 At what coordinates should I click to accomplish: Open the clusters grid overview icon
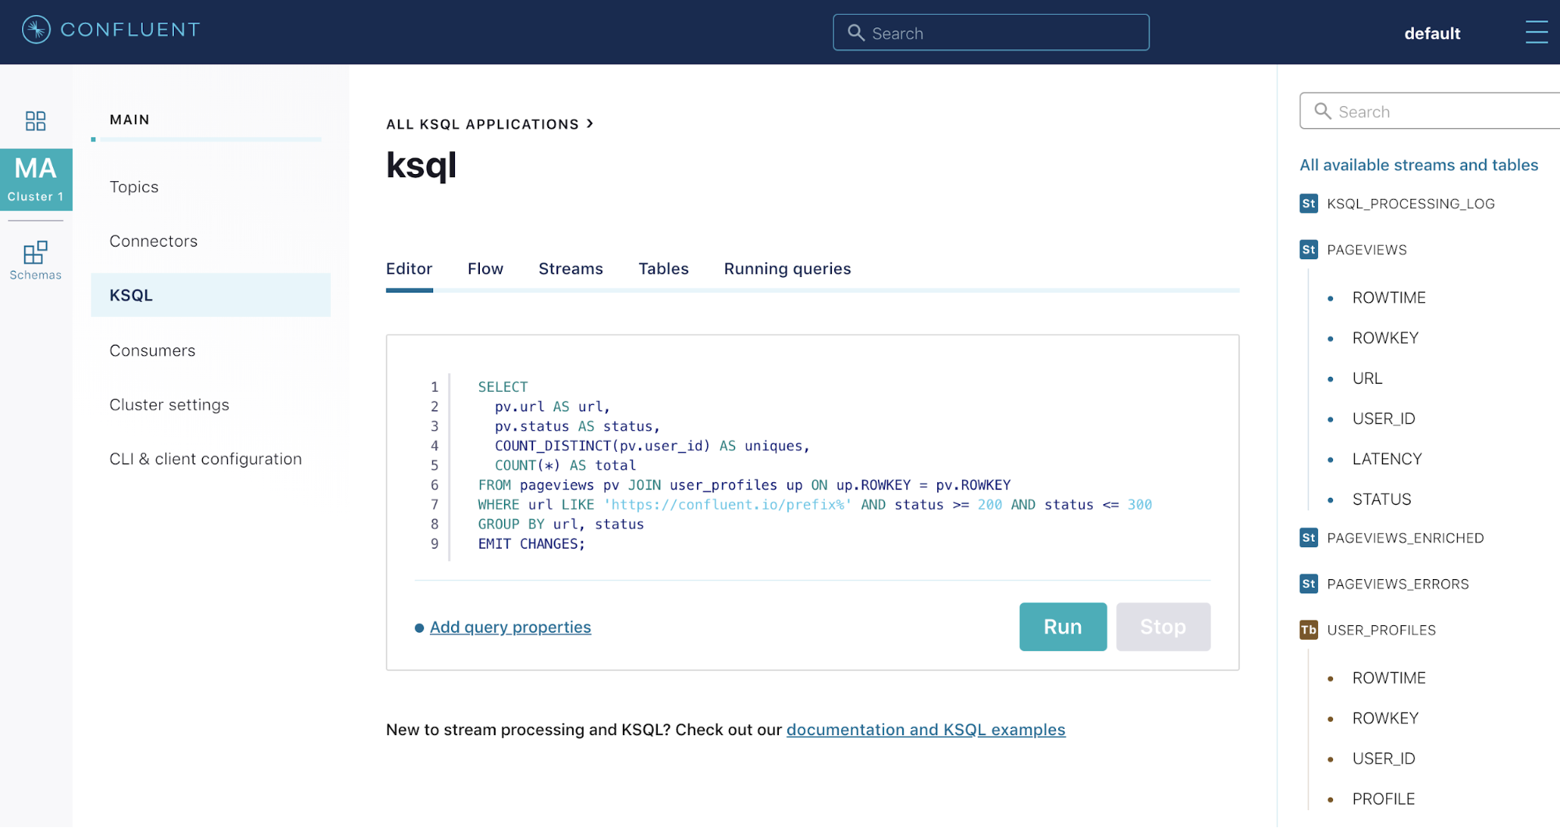pyautogui.click(x=36, y=120)
